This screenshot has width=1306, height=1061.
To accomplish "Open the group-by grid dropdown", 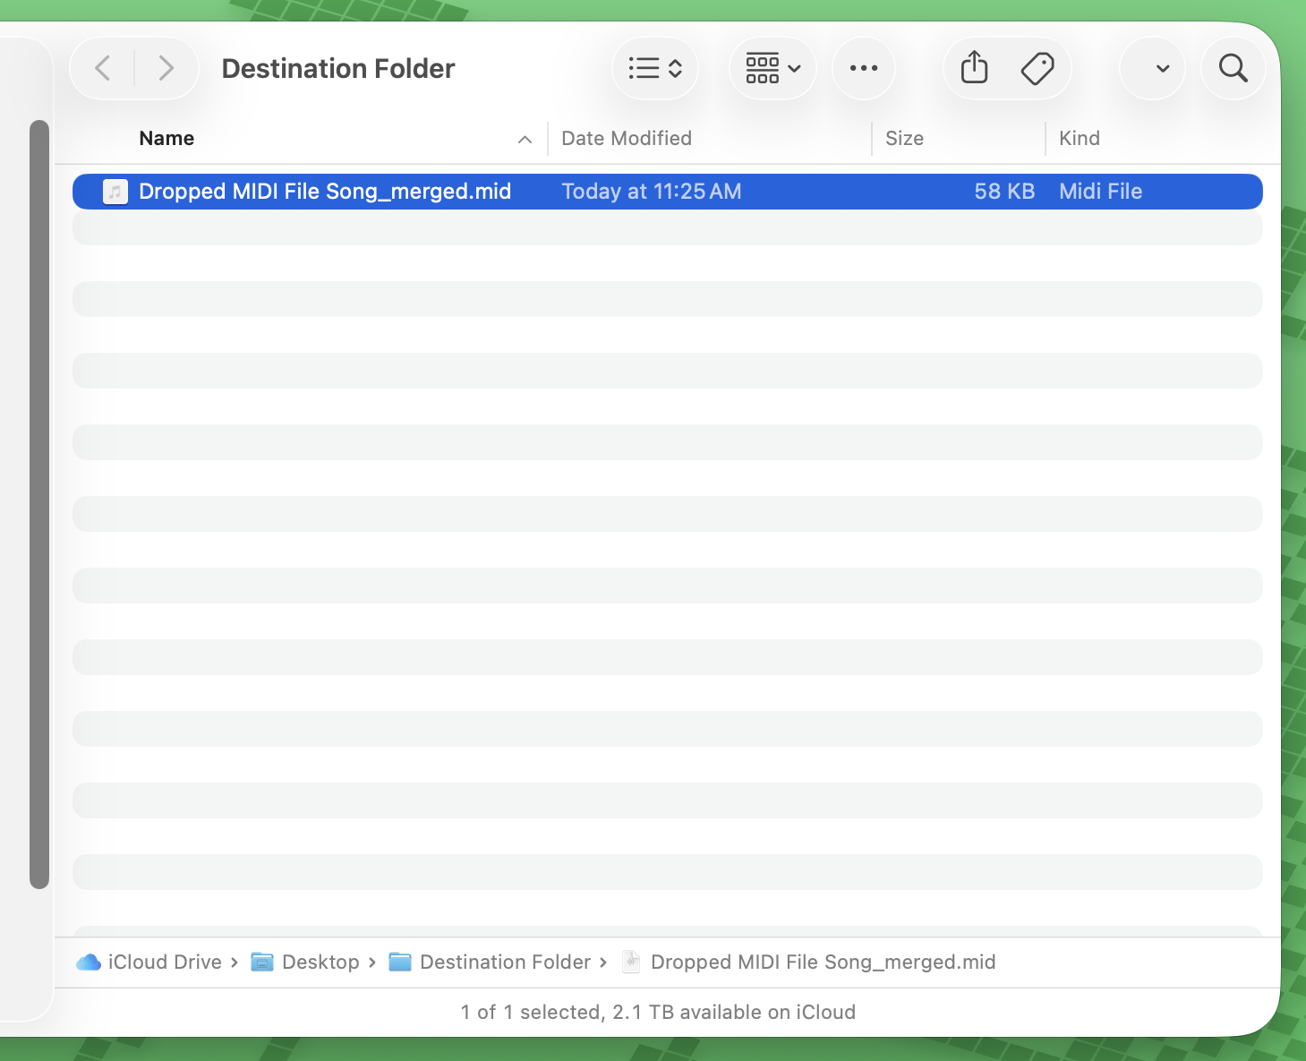I will pyautogui.click(x=773, y=68).
